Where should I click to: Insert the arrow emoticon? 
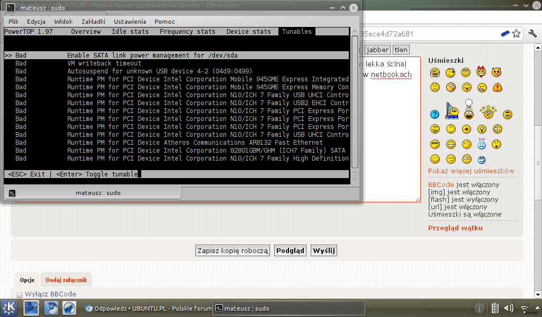(466, 129)
